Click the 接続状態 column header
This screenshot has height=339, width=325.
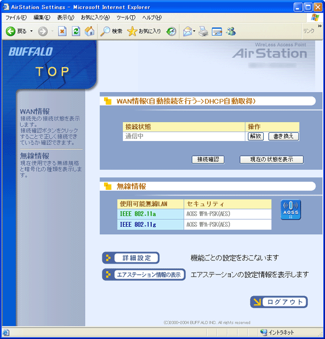(184, 127)
